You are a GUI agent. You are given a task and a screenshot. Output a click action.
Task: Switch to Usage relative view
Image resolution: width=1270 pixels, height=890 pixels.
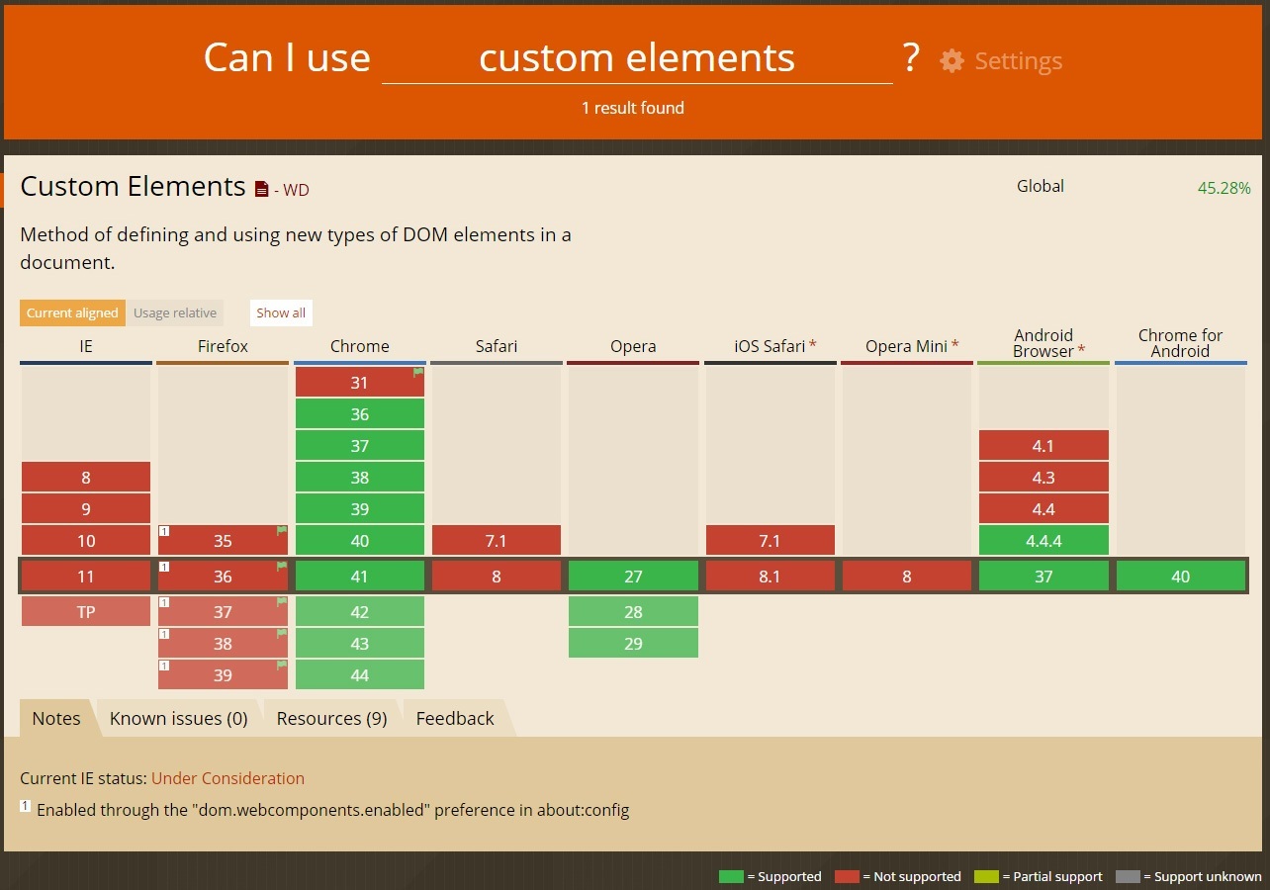(175, 312)
